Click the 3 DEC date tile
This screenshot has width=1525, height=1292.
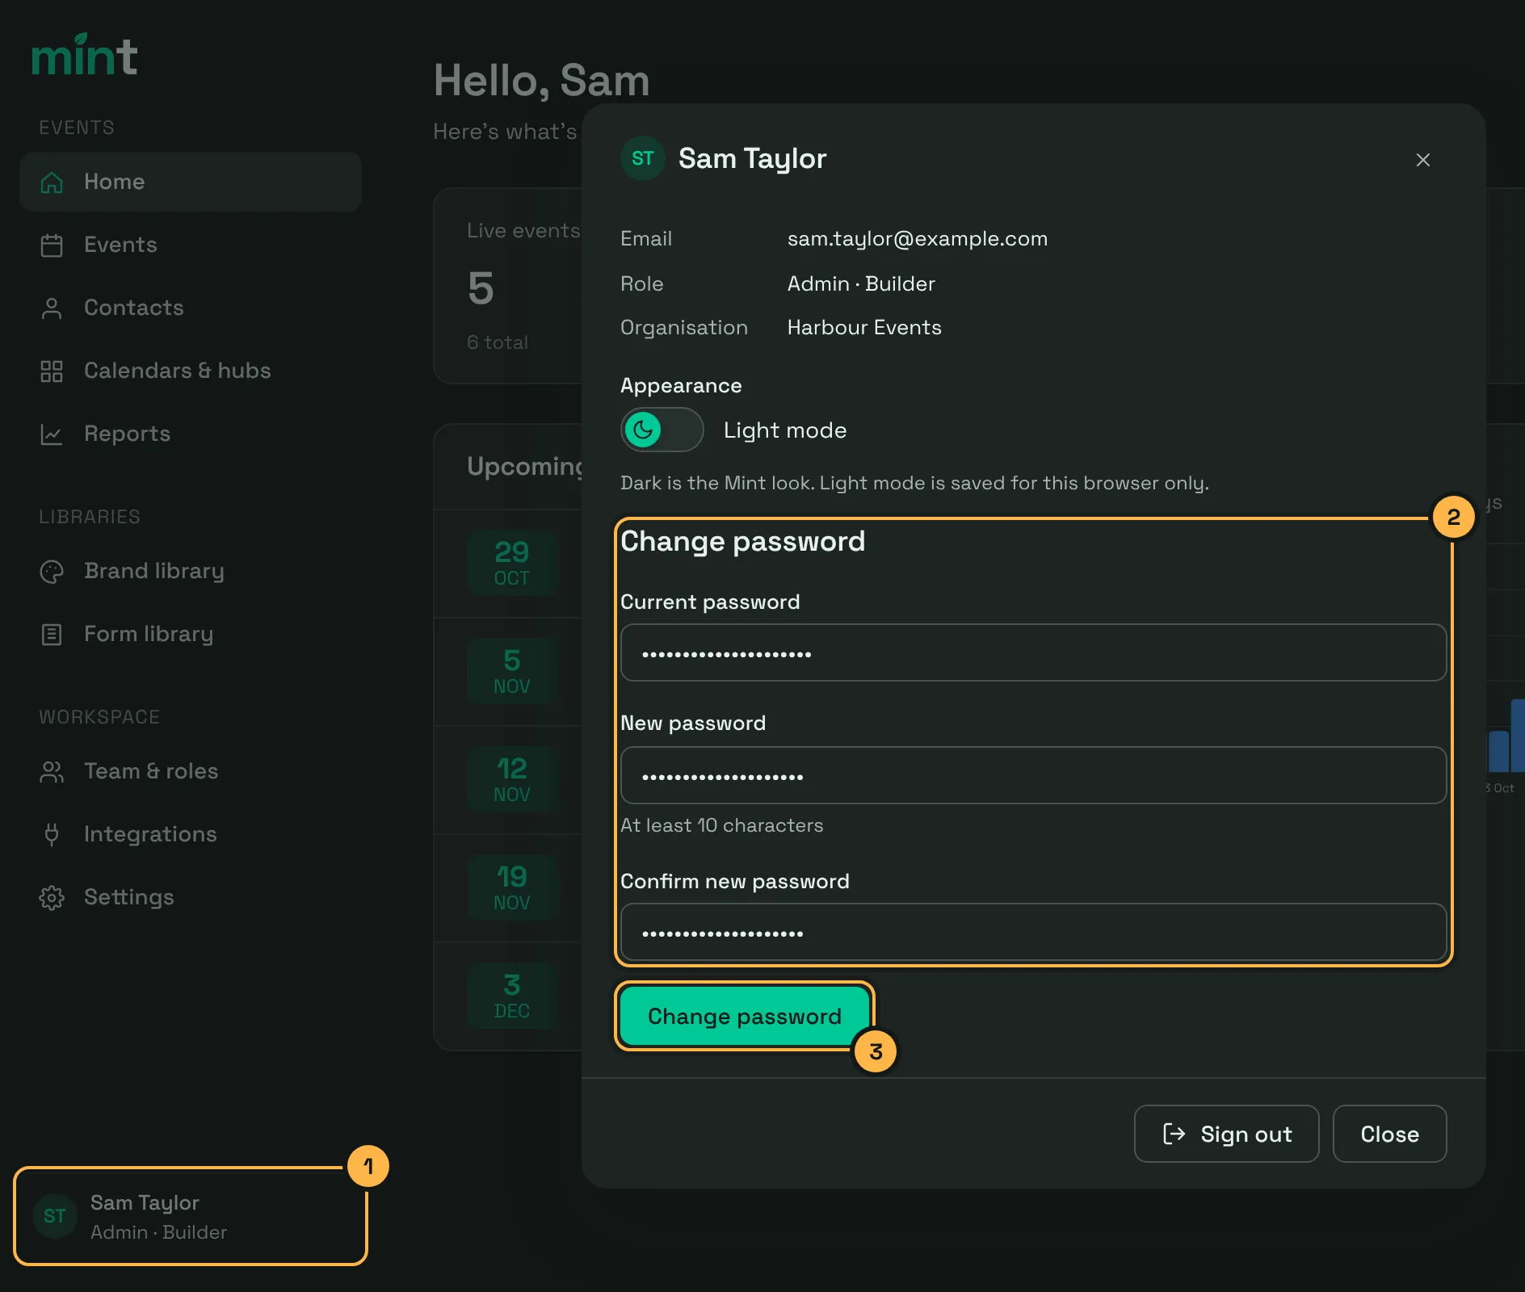click(512, 996)
